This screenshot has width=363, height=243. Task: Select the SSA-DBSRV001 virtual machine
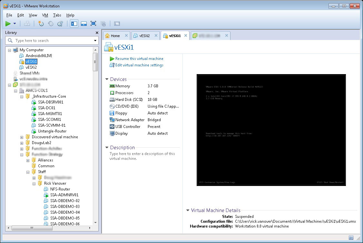point(51,102)
